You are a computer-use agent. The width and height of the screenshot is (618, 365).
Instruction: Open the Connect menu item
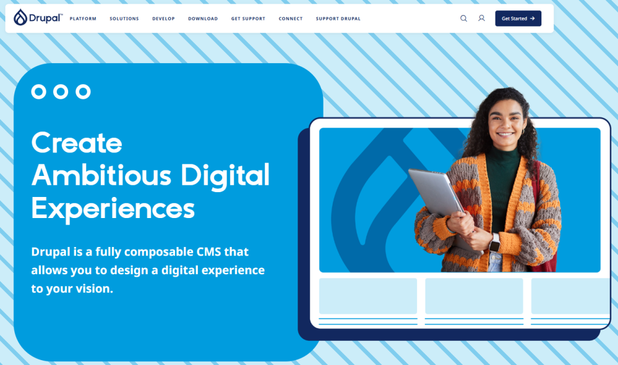(291, 19)
